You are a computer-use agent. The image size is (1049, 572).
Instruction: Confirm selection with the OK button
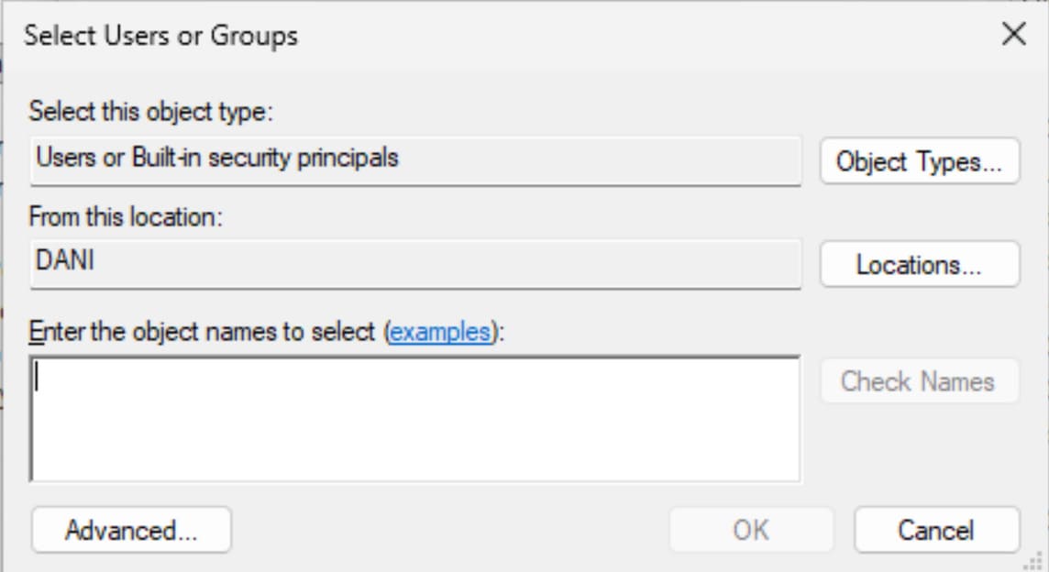751,531
